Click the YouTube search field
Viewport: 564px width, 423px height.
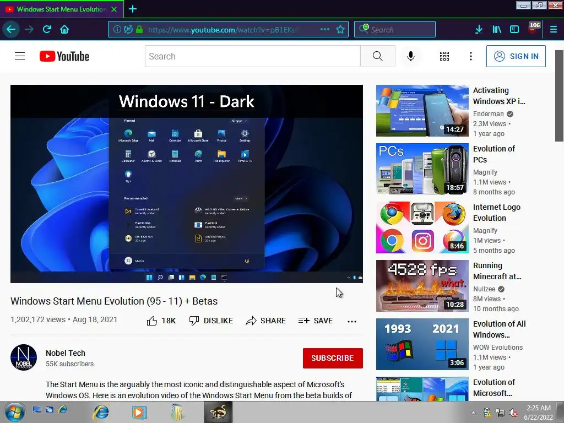pos(252,56)
